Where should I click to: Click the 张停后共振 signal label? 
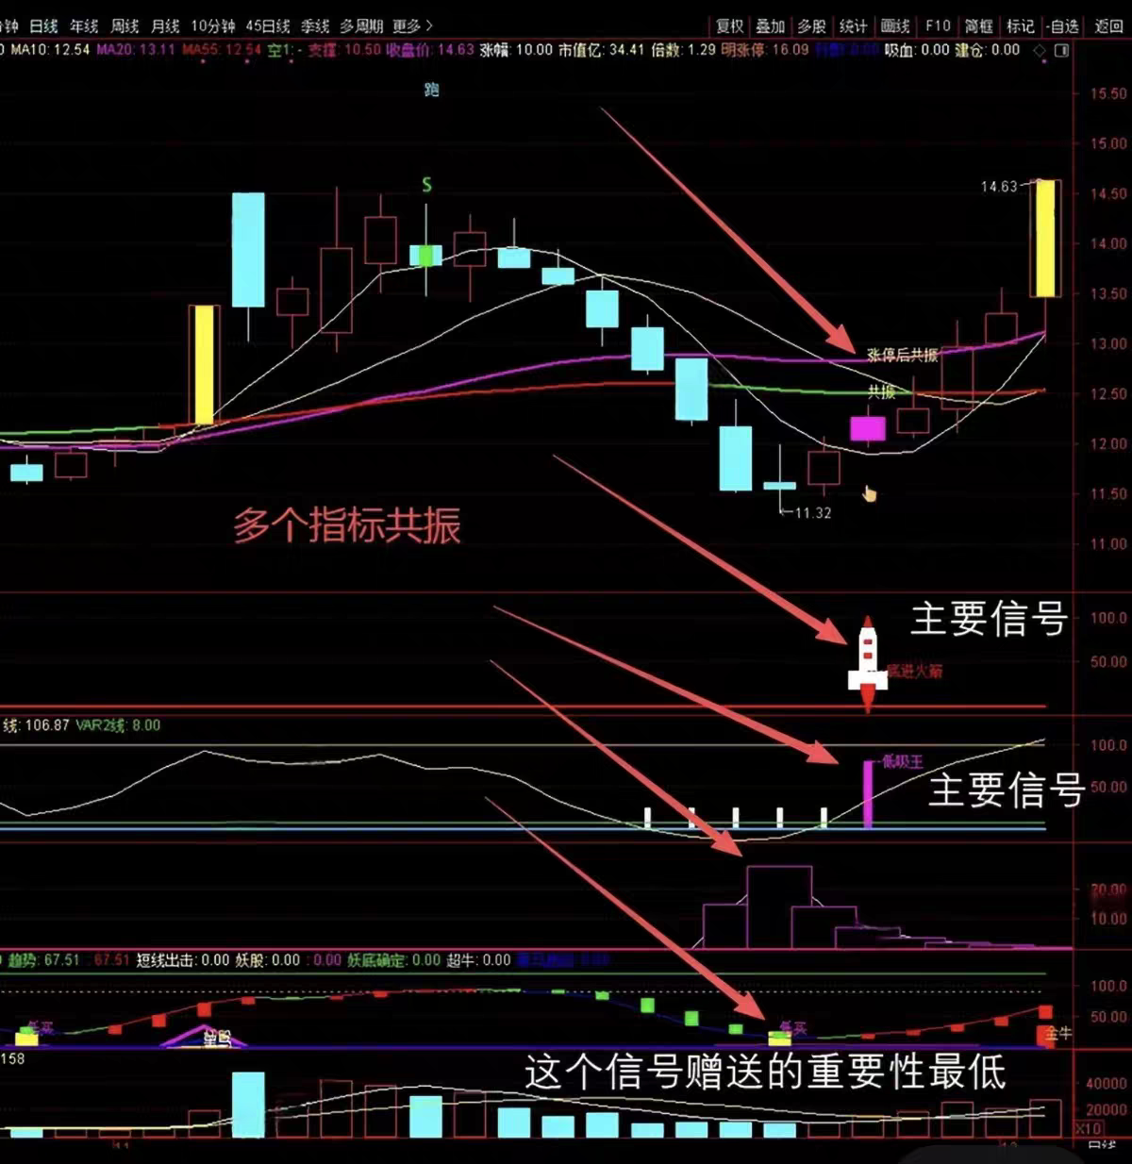pos(903,355)
